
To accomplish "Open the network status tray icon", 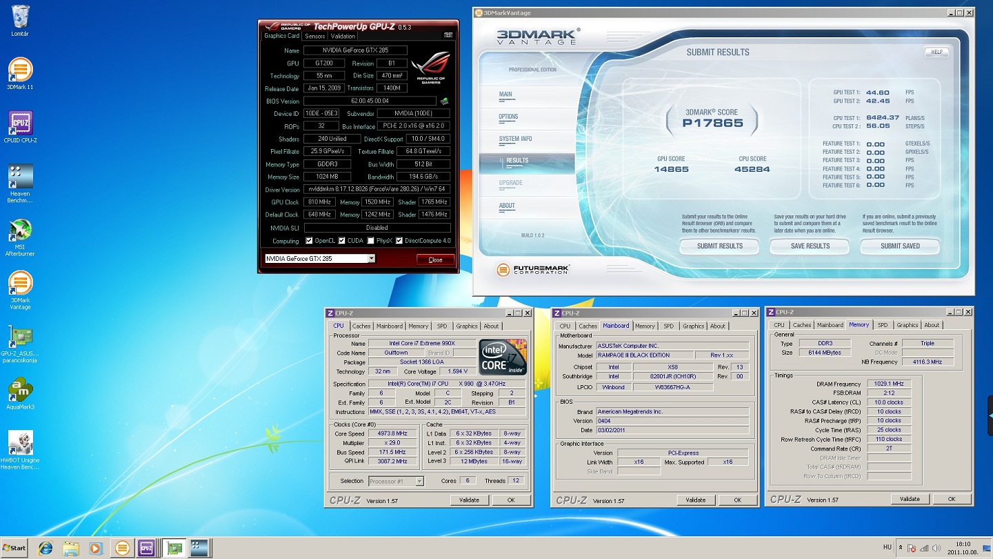I will coord(924,548).
